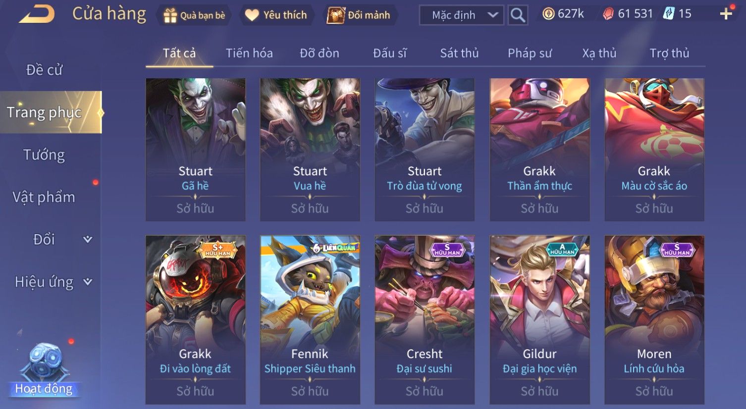Screen dimensions: 746x409
Task: Tap the plus icon to add currency
Action: click(x=726, y=14)
